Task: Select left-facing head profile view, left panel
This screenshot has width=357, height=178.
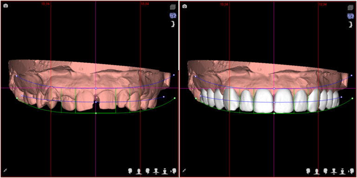Action: 147,171
